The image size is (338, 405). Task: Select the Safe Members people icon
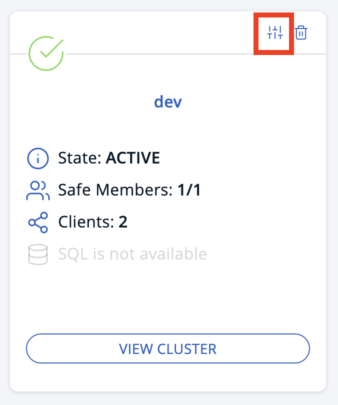(38, 190)
